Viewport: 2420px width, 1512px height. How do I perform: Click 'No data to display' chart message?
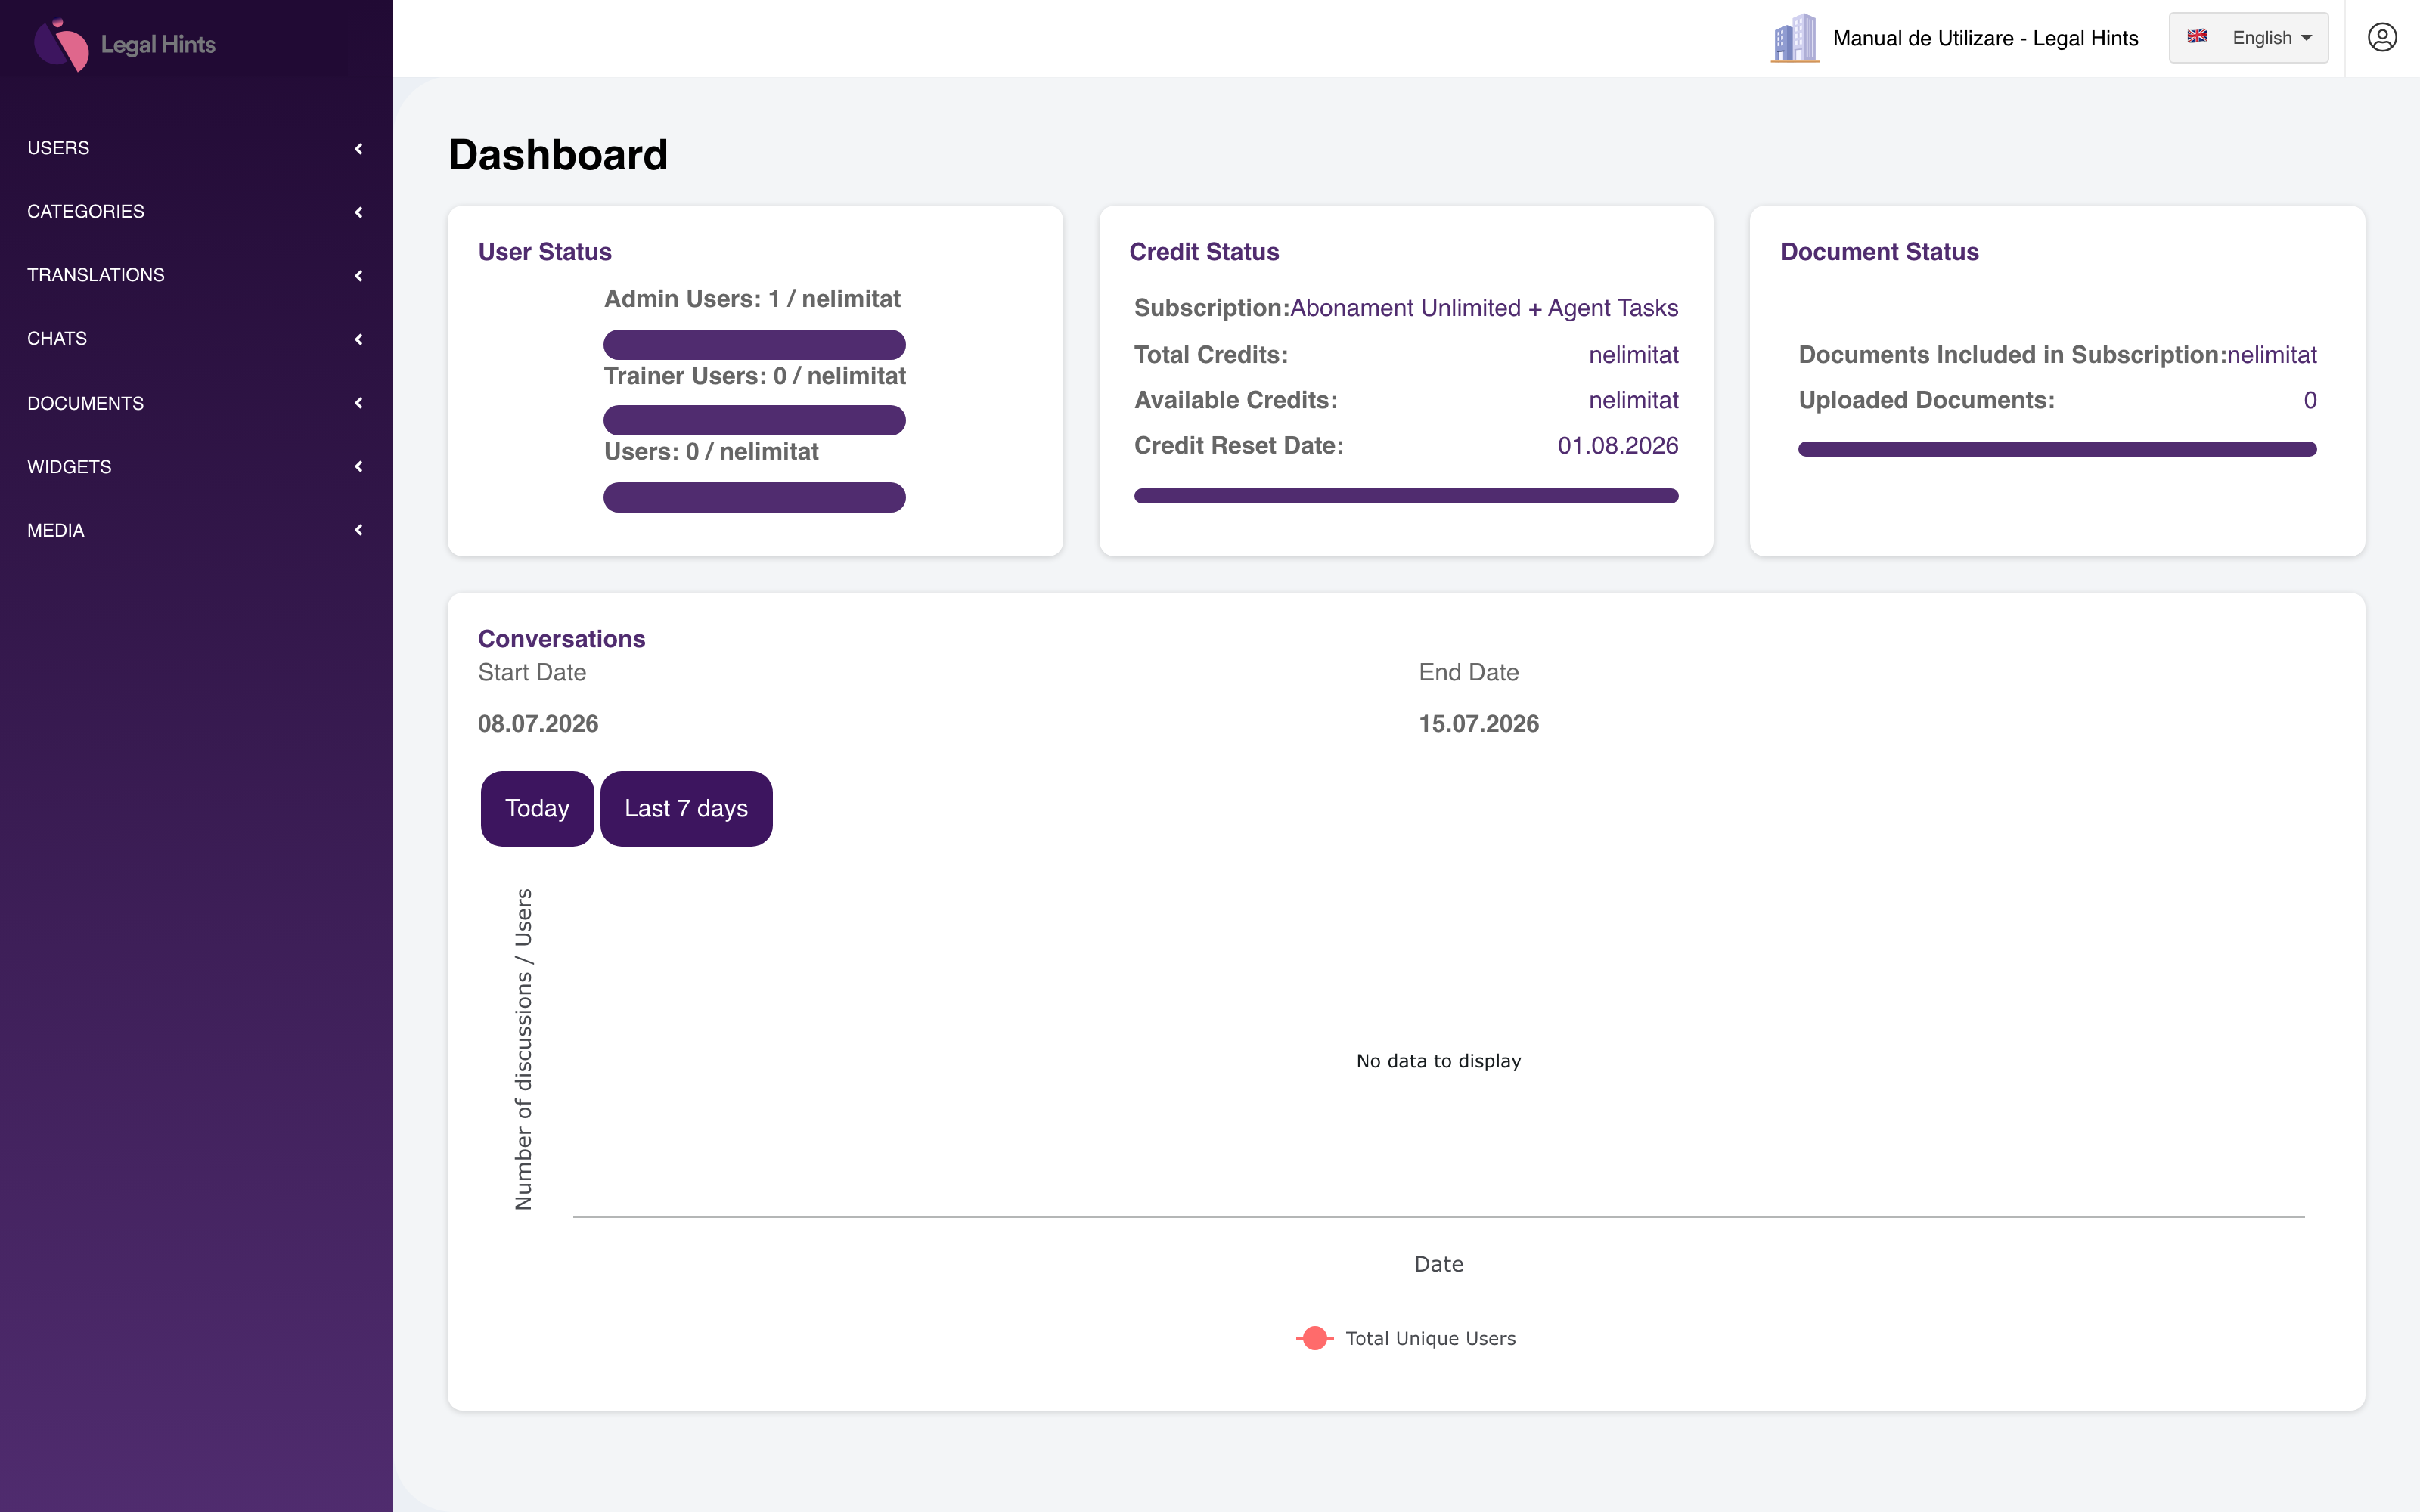tap(1438, 1061)
